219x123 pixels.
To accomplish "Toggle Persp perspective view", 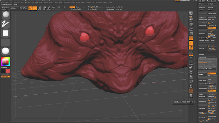I will 191,38.
